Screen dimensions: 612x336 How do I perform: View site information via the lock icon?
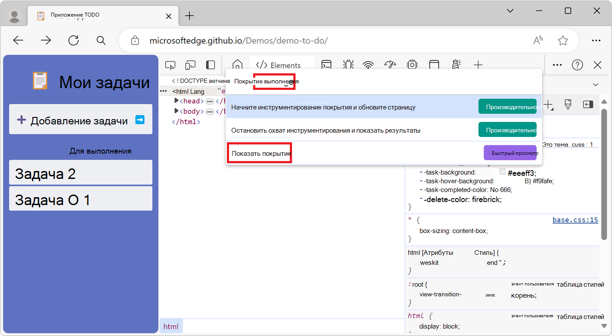(x=136, y=41)
